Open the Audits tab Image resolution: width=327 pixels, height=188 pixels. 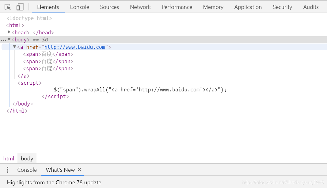click(311, 7)
